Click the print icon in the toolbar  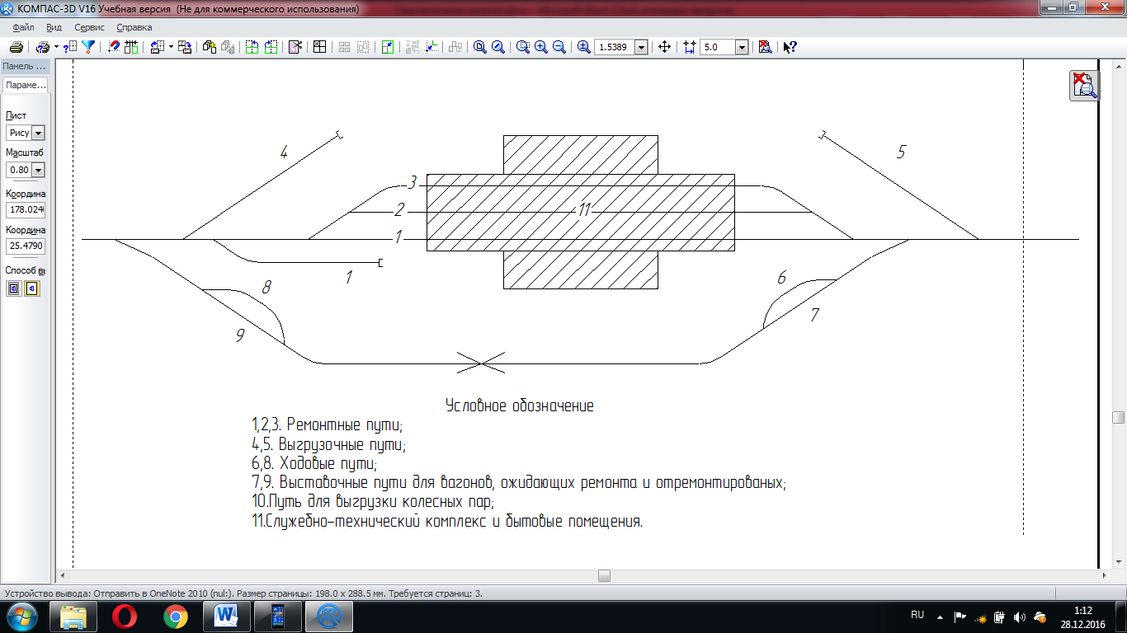pos(16,47)
